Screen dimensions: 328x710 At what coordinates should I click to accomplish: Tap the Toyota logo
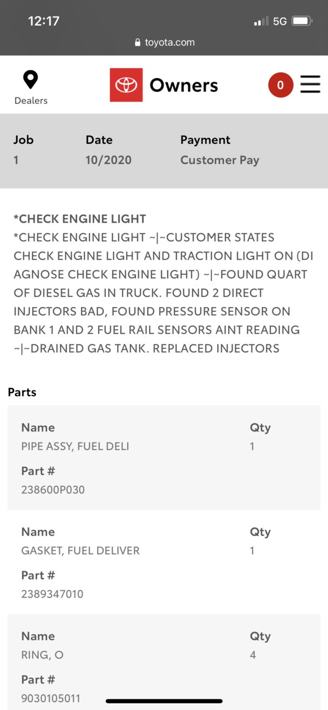pos(126,85)
